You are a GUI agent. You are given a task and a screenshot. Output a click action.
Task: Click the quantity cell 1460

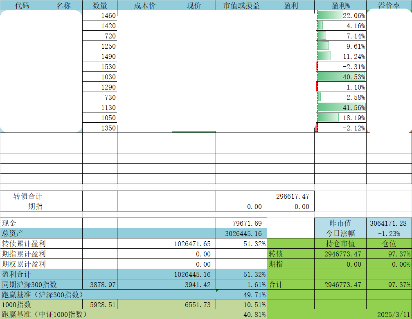point(100,16)
